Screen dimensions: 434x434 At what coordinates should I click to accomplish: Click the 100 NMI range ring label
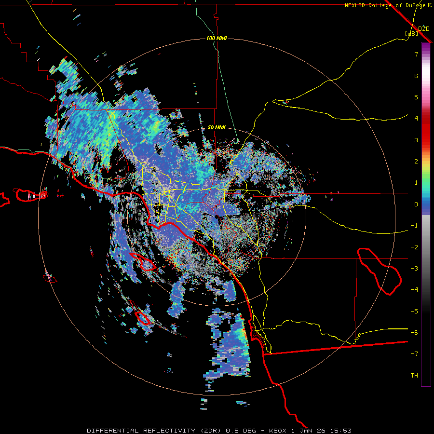(217, 38)
